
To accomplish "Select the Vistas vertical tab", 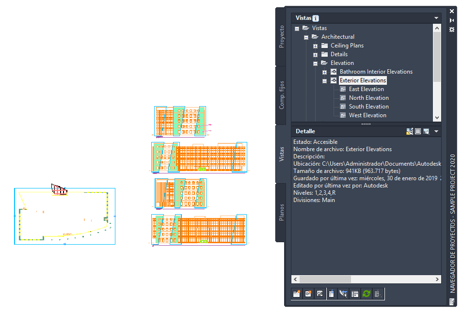I will pos(281,154).
